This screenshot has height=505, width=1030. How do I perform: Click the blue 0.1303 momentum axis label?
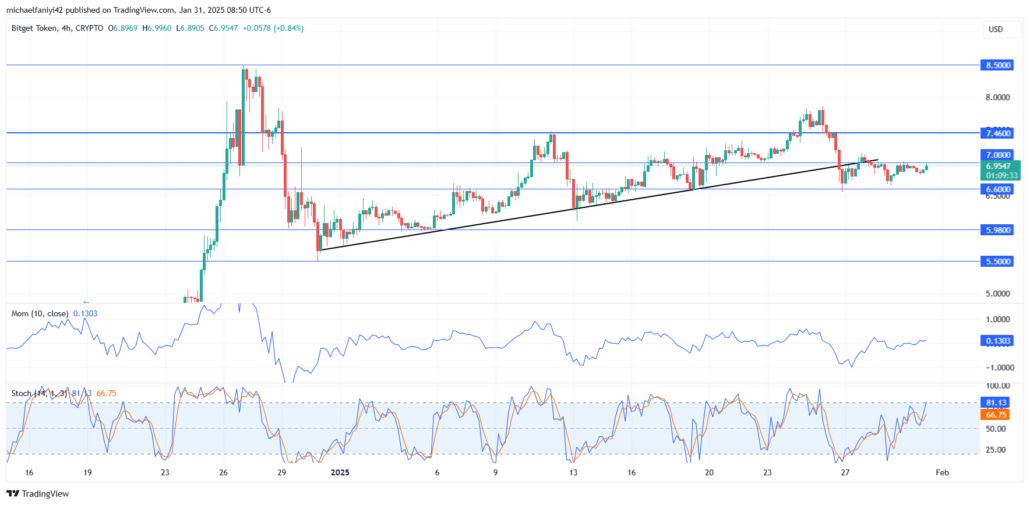pyautogui.click(x=997, y=341)
